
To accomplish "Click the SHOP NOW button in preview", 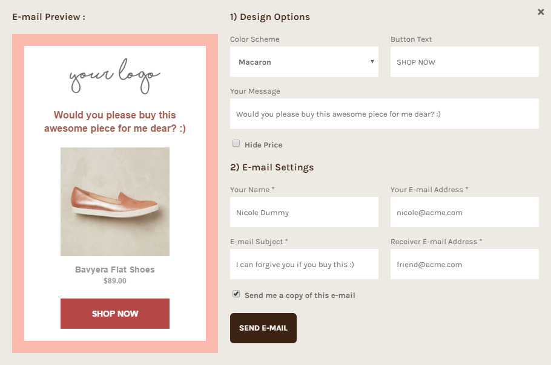I will 115,314.
